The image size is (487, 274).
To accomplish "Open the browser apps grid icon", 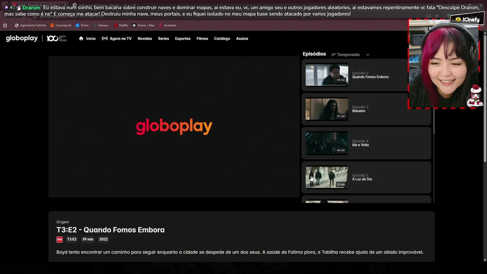I will [x=5, y=25].
